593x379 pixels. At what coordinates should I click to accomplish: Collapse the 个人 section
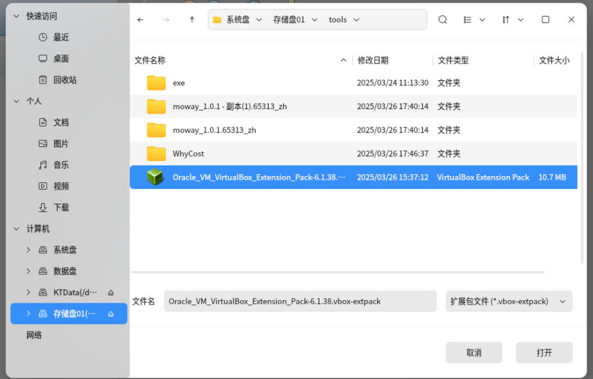click(16, 101)
